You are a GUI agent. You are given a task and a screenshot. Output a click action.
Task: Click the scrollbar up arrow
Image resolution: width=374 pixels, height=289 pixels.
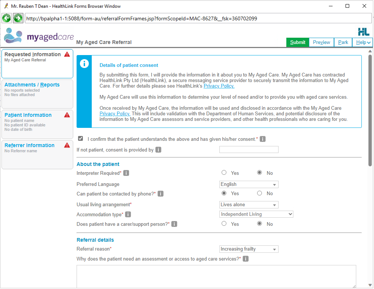[x=370, y=51]
